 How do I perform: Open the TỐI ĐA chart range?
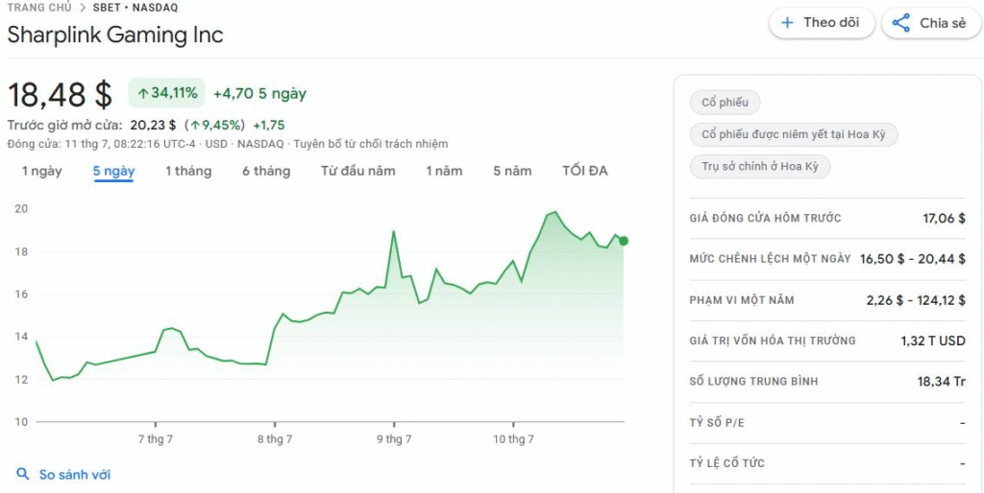[585, 171]
